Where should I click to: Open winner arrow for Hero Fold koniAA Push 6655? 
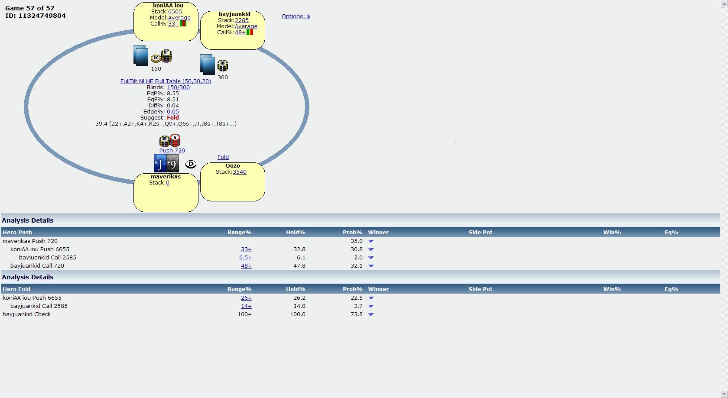[370, 298]
